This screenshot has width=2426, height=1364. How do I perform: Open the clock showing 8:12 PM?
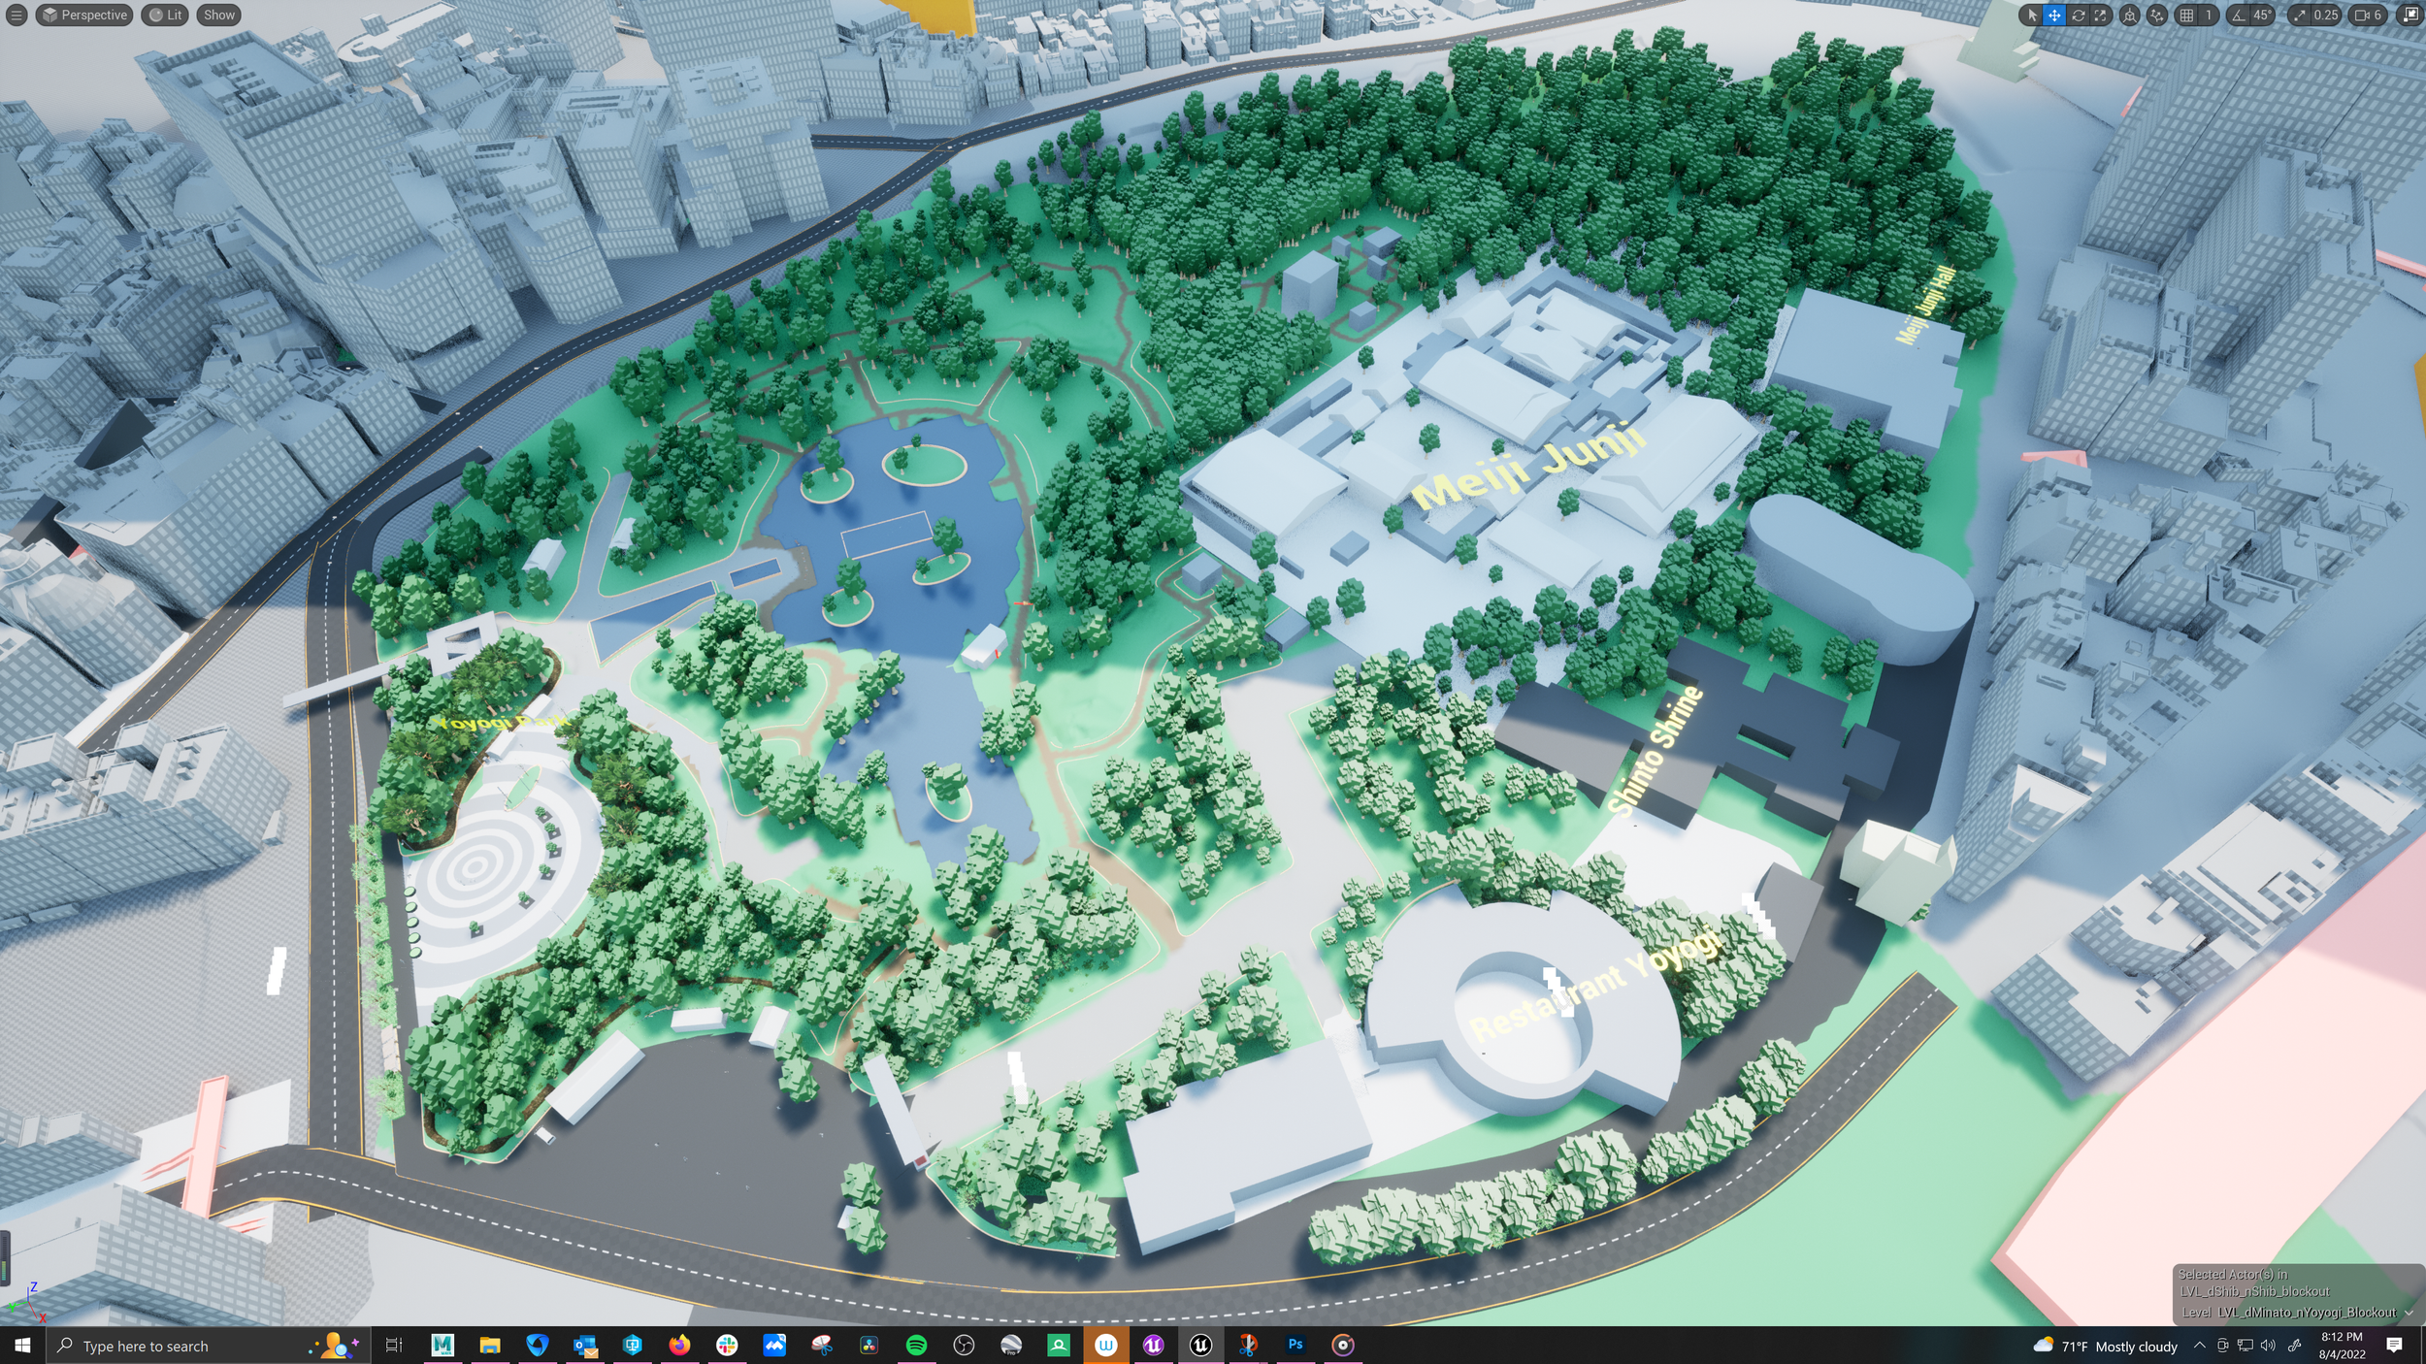pyautogui.click(x=2342, y=1346)
